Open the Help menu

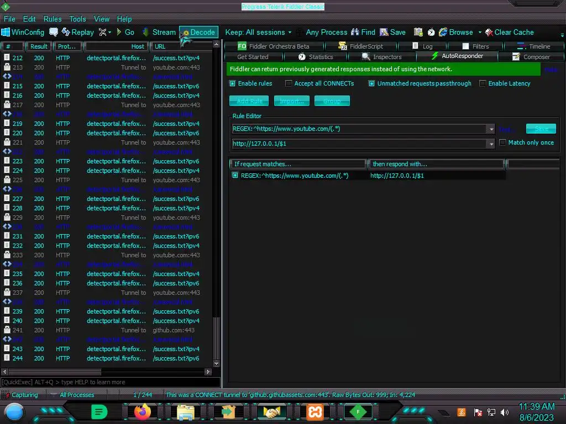[x=124, y=19]
